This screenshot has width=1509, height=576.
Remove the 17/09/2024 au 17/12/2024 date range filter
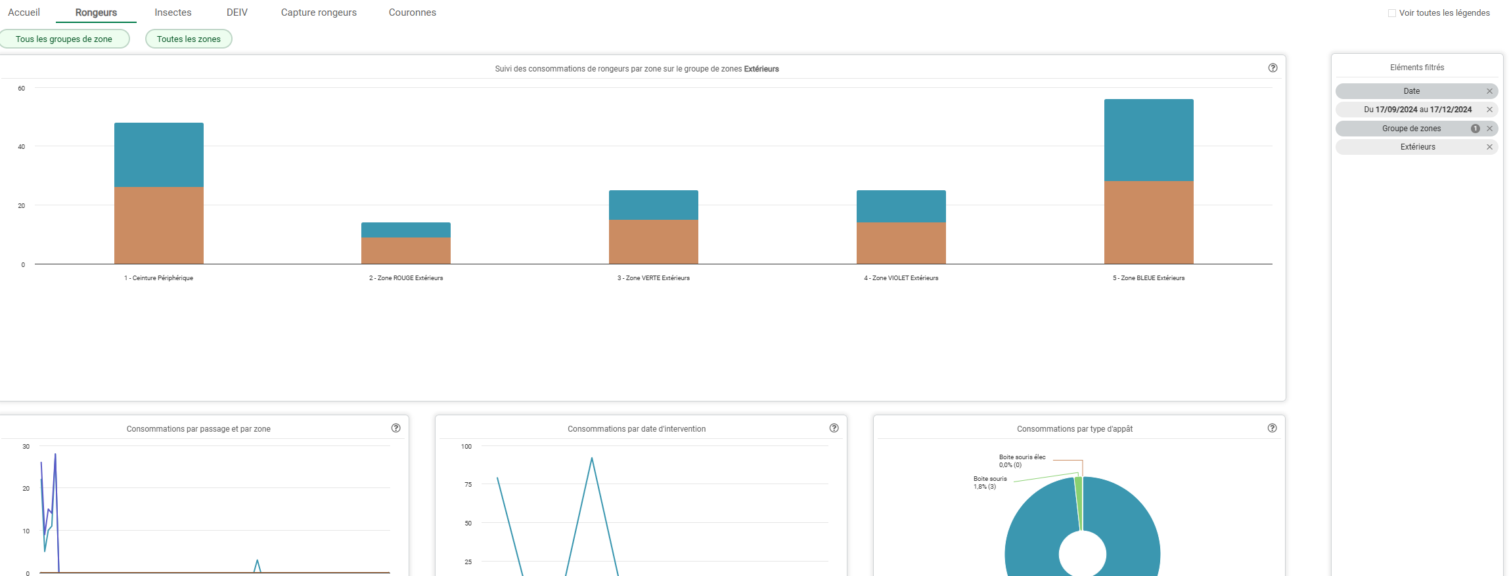1489,110
